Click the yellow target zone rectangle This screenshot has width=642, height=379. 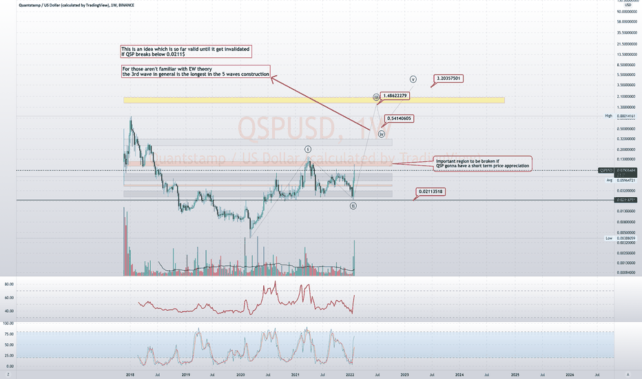314,100
